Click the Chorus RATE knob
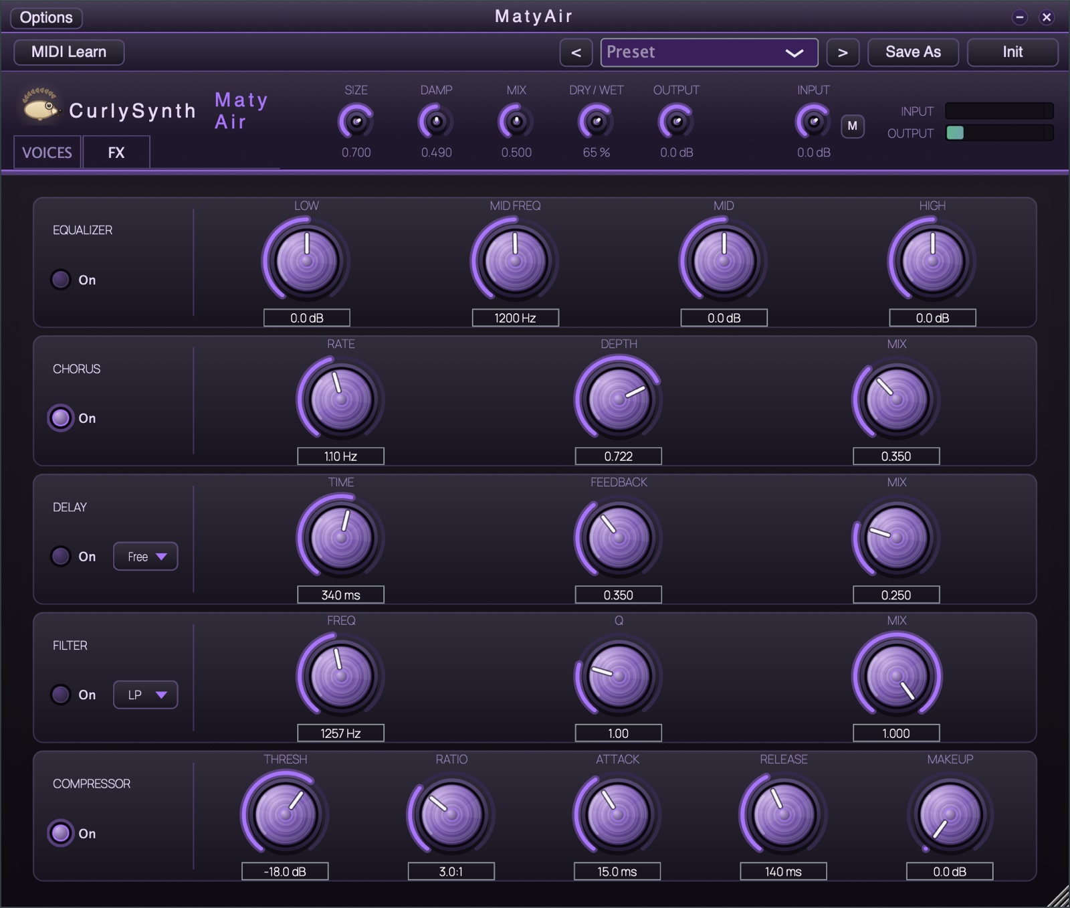This screenshot has width=1070, height=908. [341, 399]
